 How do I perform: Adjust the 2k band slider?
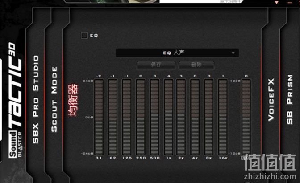point(181,117)
